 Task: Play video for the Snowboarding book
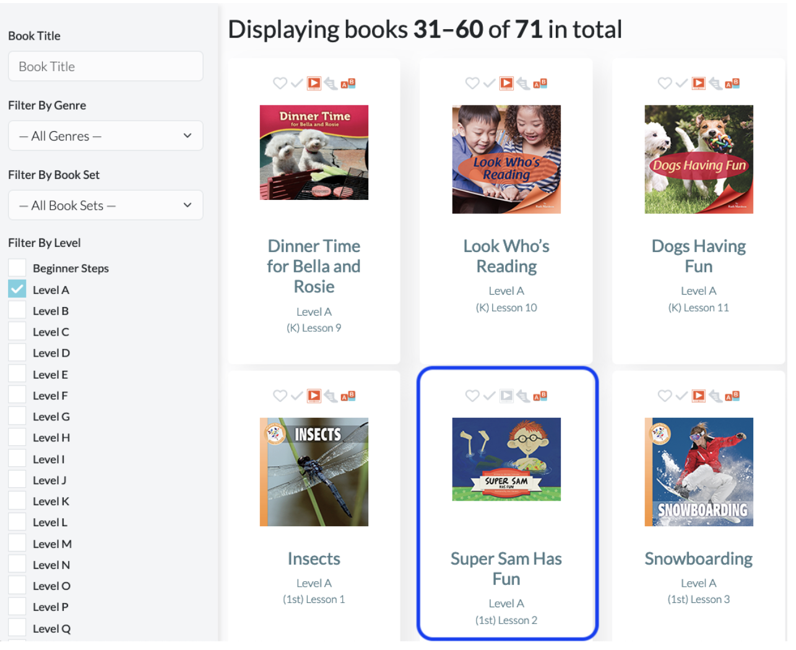pyautogui.click(x=699, y=396)
